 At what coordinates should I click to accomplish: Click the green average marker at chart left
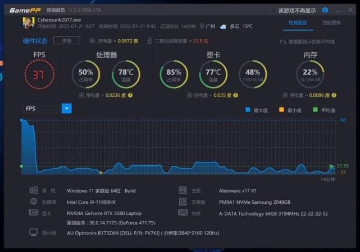[x=21, y=166]
